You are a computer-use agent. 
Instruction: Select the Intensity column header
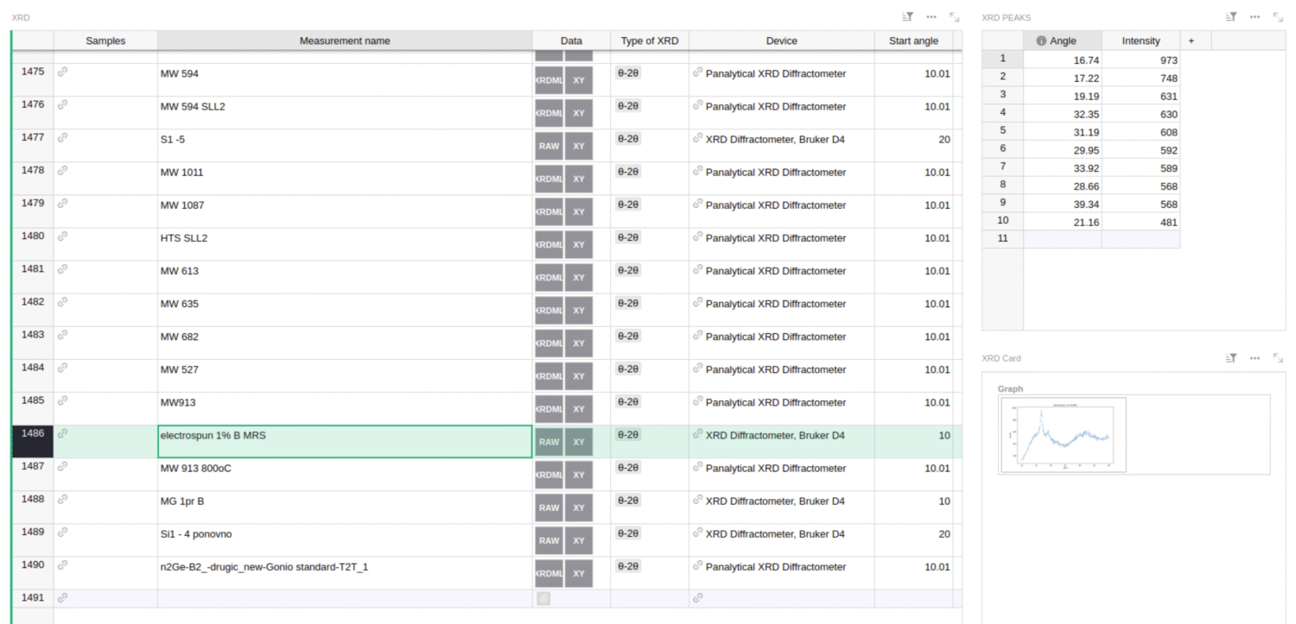[1140, 41]
